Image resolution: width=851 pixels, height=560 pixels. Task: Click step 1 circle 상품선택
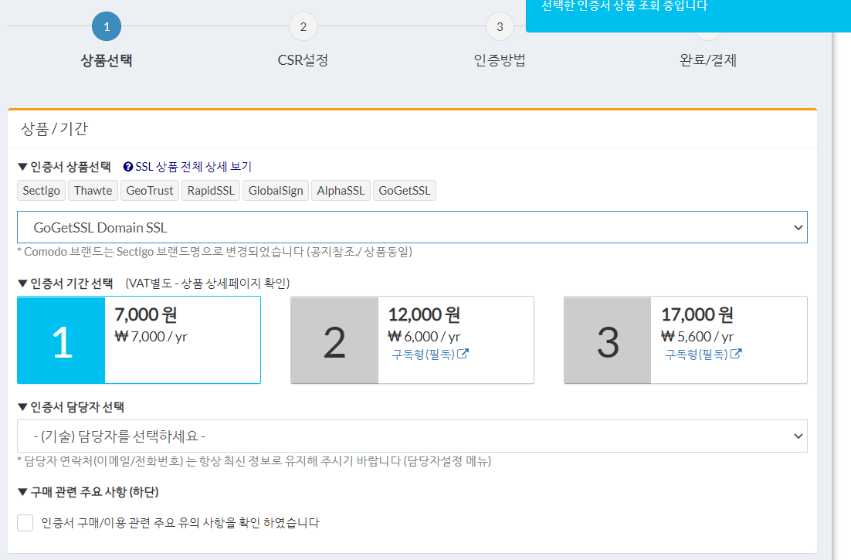107,26
